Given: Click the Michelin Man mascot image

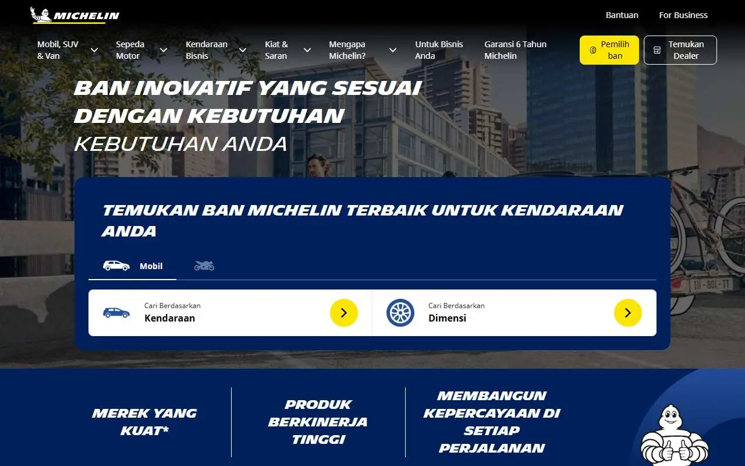Looking at the screenshot, I should pos(675,435).
